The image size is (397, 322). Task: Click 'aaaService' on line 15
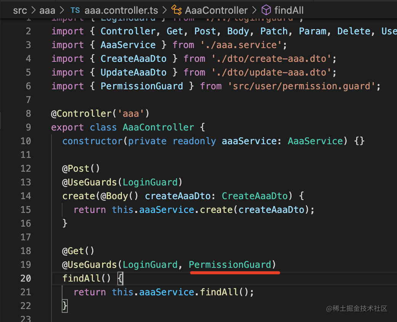pyautogui.click(x=166, y=210)
